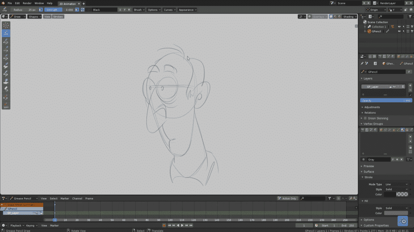Toggle the Active Only button
Screen dimensions: 414x232
[287, 198]
